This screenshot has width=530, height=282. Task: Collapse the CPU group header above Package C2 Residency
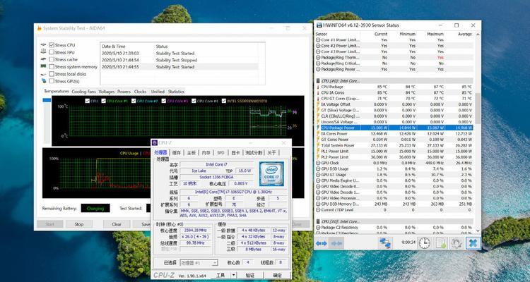point(394,221)
